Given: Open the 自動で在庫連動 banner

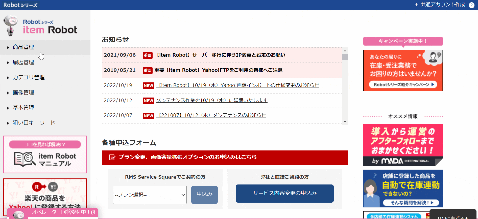Looking at the screenshot, I should coord(403,189).
